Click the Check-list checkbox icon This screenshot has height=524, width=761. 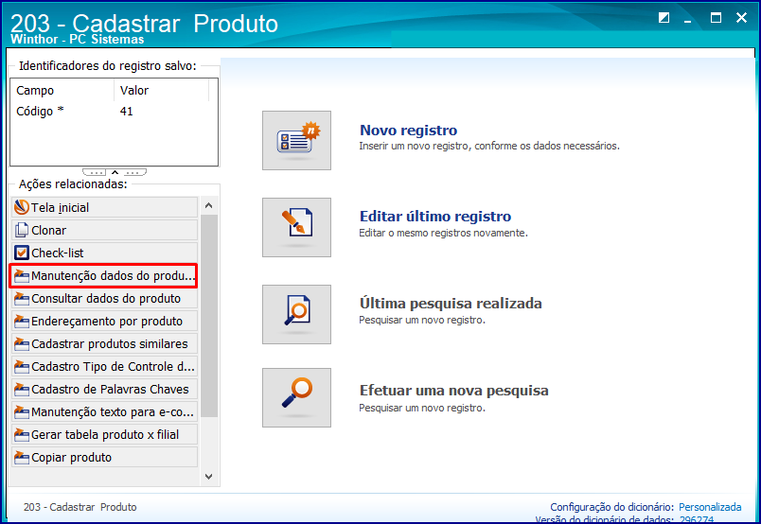tap(22, 253)
